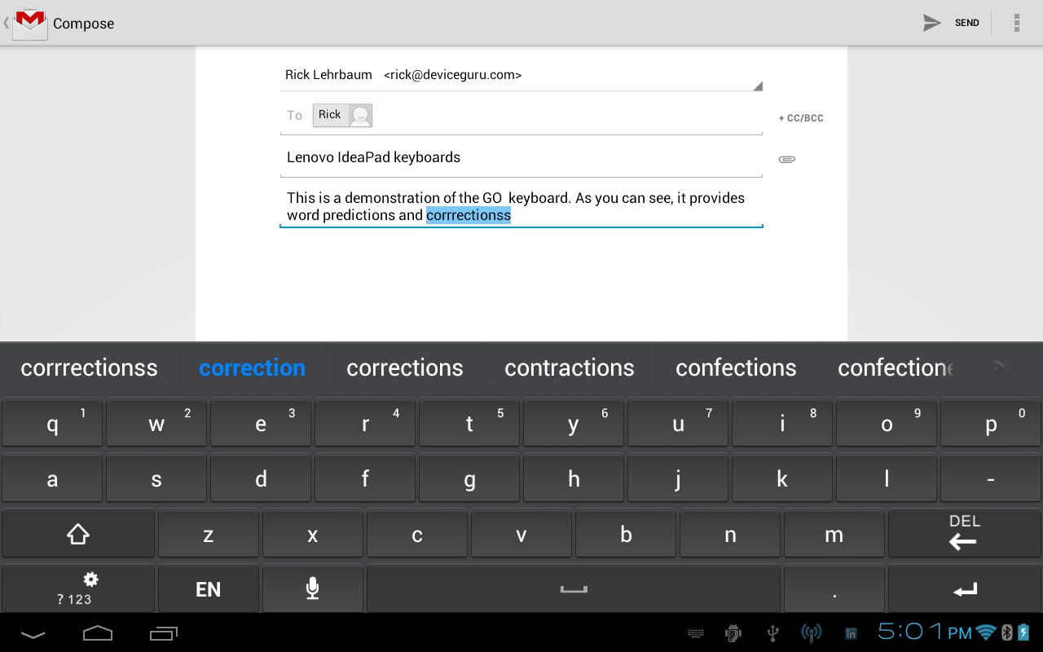Tap the w key
This screenshot has height=652, width=1043.
[156, 422]
